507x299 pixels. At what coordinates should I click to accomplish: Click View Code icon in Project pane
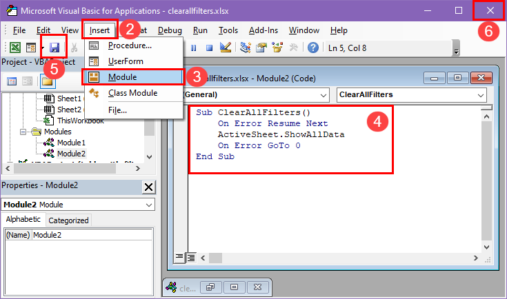click(x=12, y=81)
